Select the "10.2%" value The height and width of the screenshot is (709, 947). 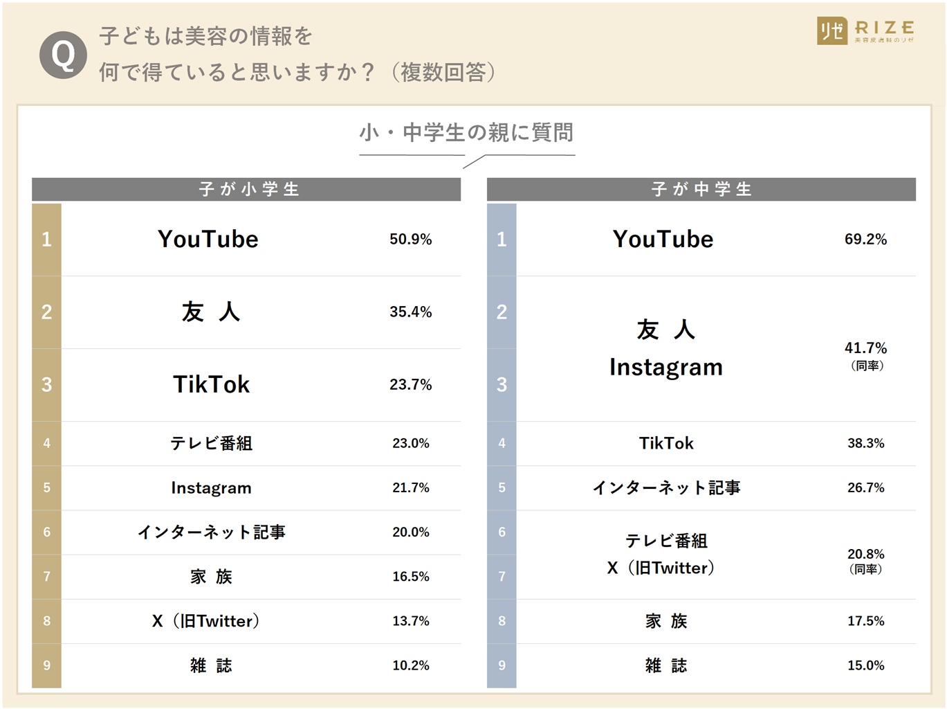click(411, 665)
